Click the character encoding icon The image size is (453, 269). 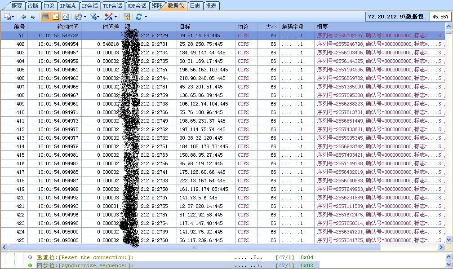click(x=108, y=17)
